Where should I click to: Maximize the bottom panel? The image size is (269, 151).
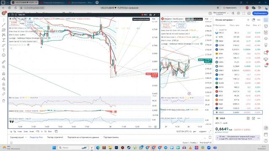[210, 138]
